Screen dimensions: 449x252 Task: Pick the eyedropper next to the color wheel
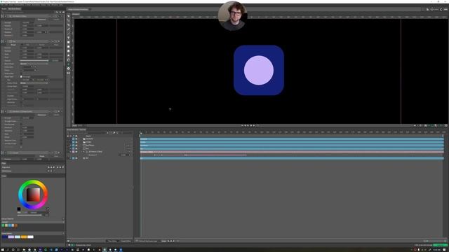(x=48, y=209)
